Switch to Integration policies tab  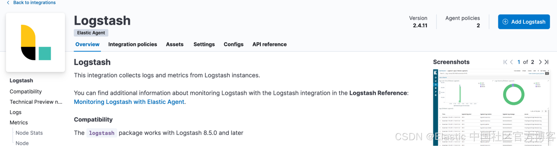[x=133, y=44]
